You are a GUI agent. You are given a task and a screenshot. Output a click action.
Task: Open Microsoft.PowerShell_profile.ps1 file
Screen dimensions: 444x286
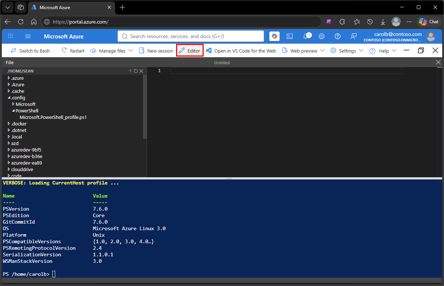(x=53, y=117)
